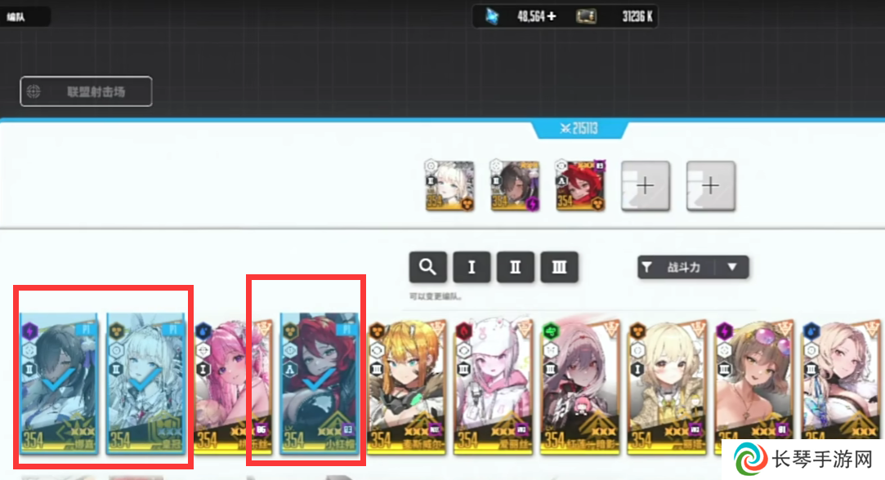This screenshot has width=885, height=480.
Task: Deselect the checked dark-haired character card
Action: [60, 384]
